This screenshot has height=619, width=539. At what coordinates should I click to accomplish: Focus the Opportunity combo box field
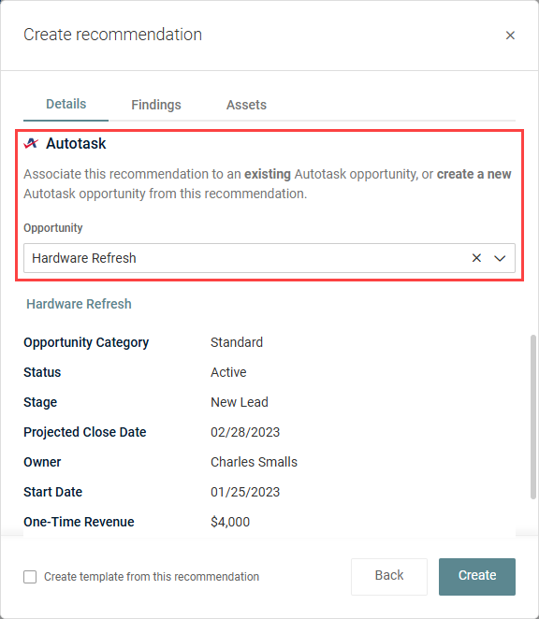269,258
